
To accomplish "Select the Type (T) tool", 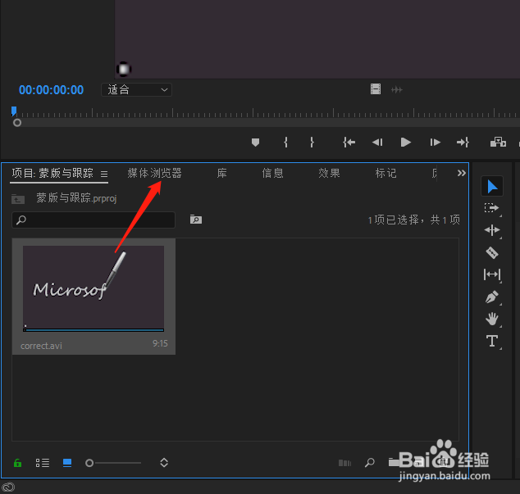I will (492, 341).
